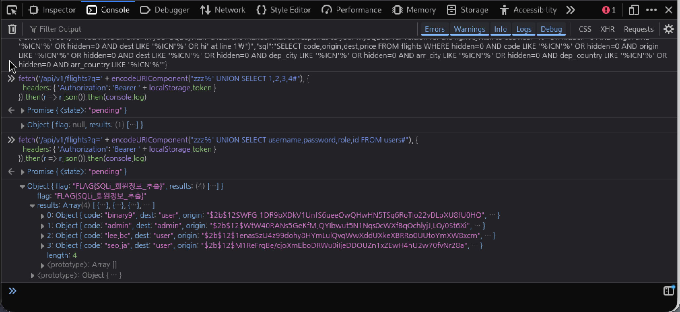The image size is (680, 312).
Task: Open the Accessibility tab
Action: pyautogui.click(x=528, y=10)
